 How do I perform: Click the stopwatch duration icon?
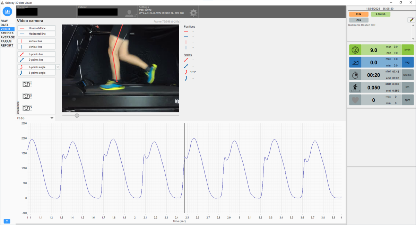click(x=355, y=75)
